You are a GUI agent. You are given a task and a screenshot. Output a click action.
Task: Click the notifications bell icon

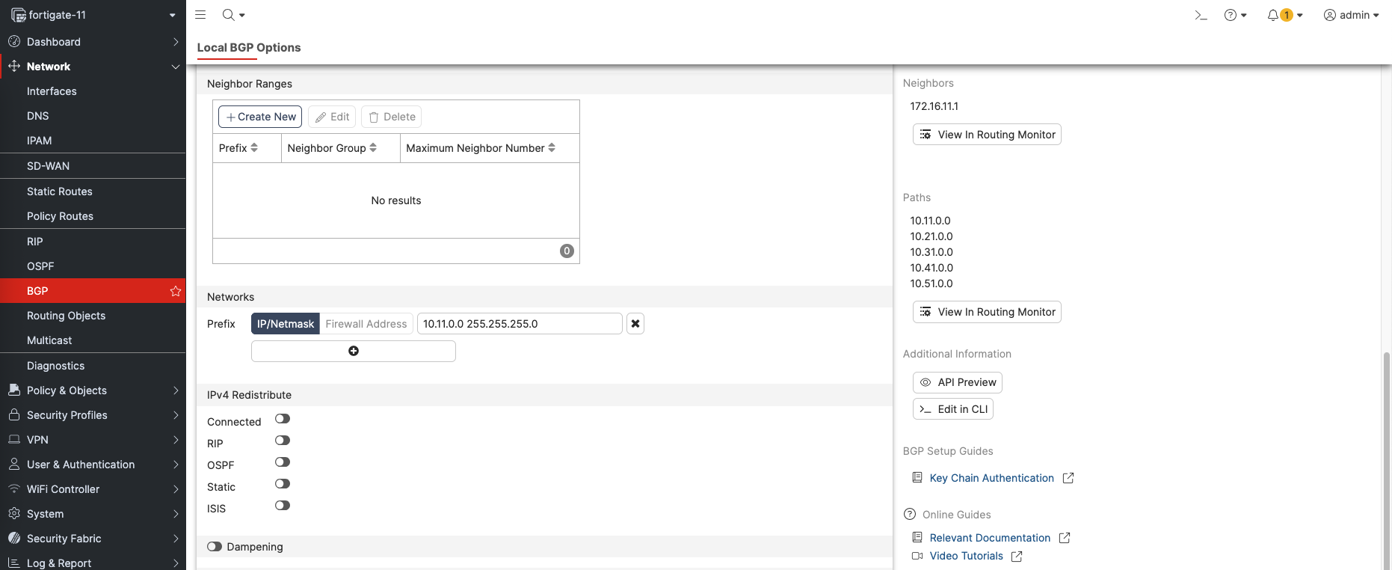click(1273, 15)
